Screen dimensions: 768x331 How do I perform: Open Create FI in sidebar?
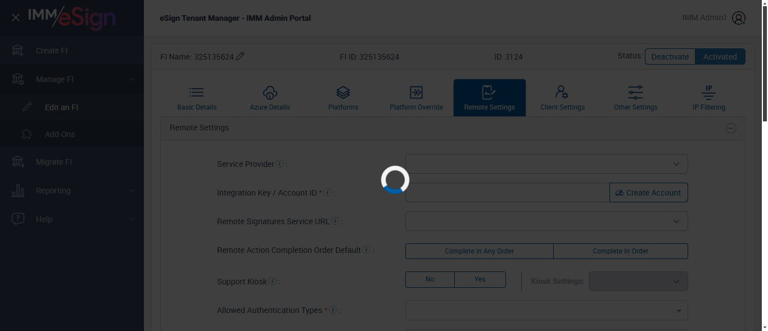point(72,51)
